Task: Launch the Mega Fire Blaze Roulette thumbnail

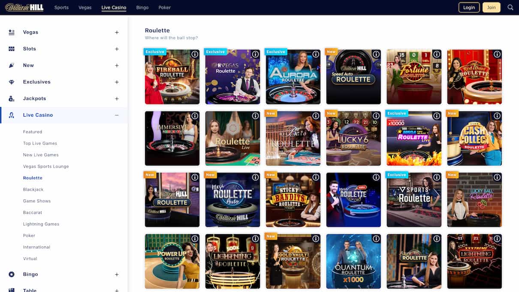Action: click(x=414, y=138)
